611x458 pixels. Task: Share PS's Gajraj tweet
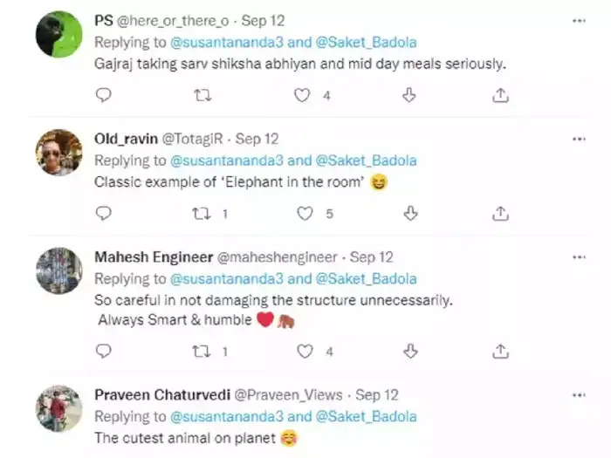pos(501,95)
